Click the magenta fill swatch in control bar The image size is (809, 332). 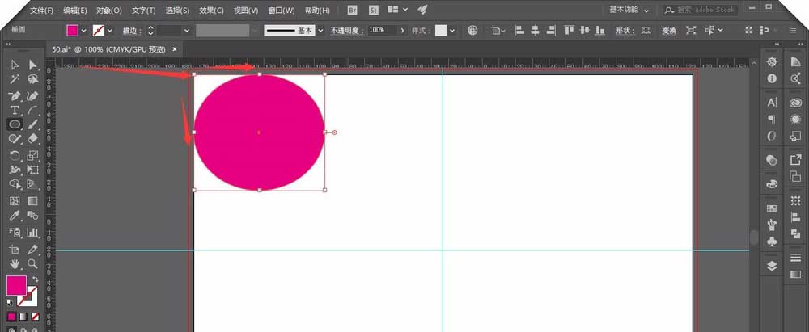[73, 31]
